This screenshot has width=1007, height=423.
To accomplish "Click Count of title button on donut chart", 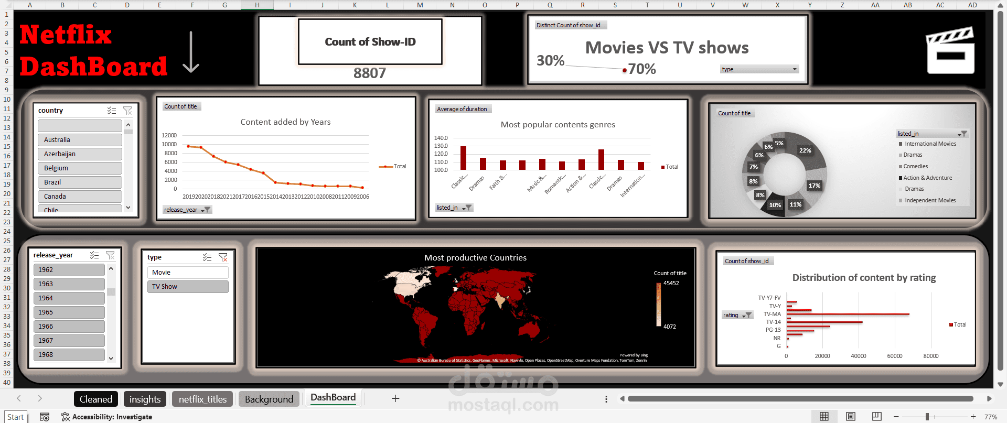I will (x=735, y=113).
